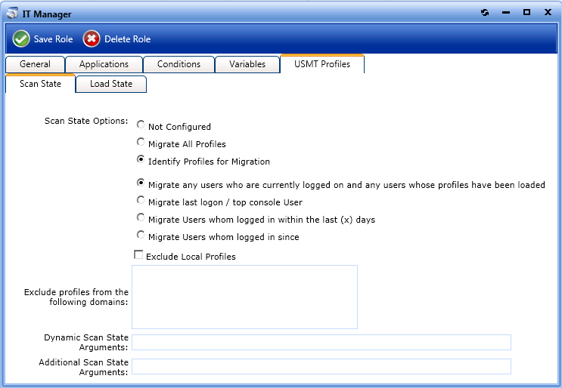This screenshot has width=562, height=388.
Task: Open the Conditions tab
Action: click(179, 64)
